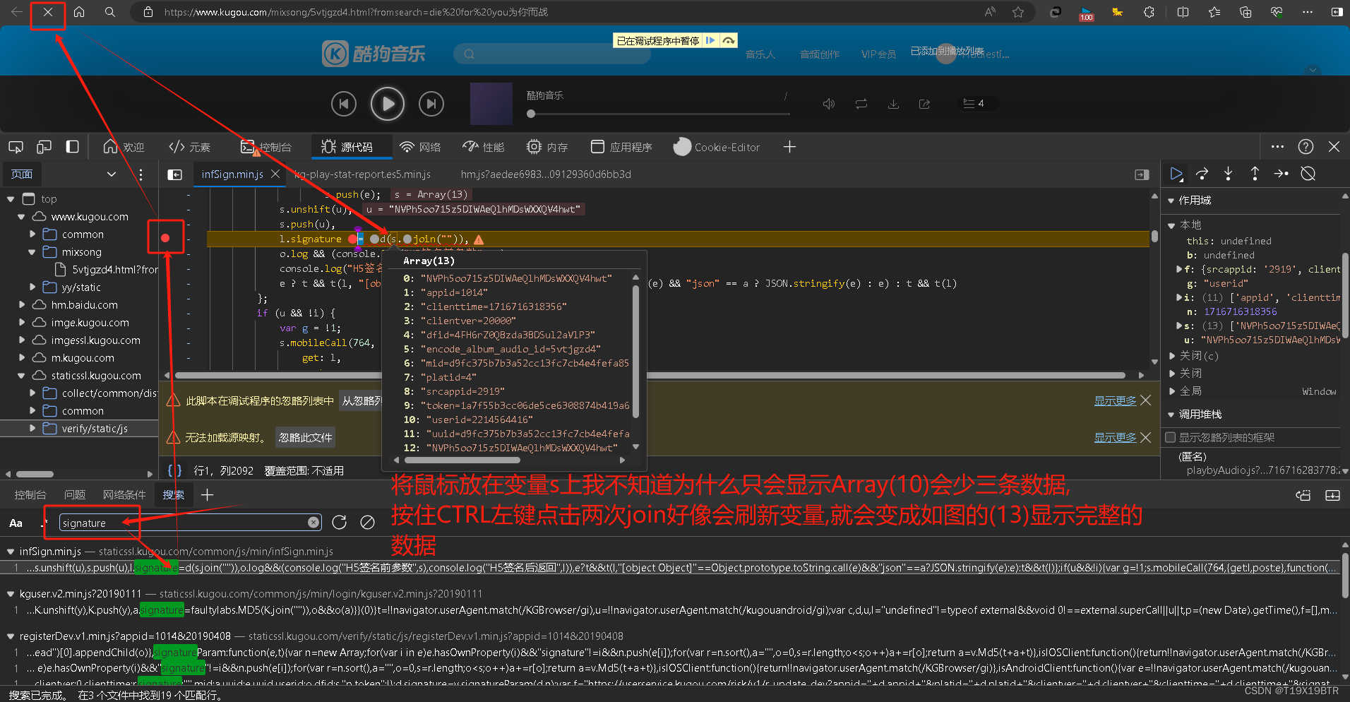Toggle match case Aa in search
Viewport: 1350px width, 702px height.
point(16,523)
